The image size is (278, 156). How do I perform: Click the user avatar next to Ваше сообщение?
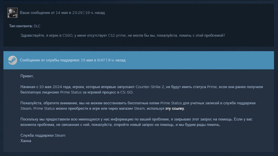click(13, 13)
